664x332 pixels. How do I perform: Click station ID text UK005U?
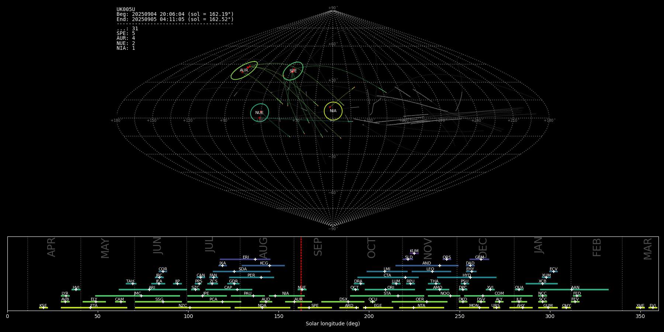coord(126,10)
